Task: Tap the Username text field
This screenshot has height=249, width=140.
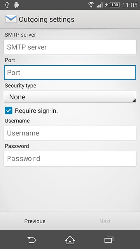Action: point(70,133)
